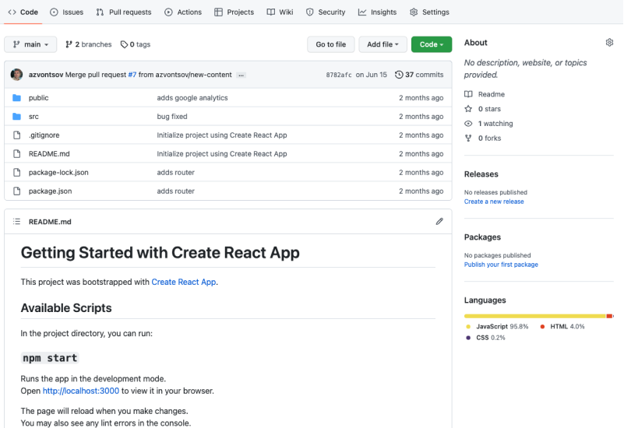
Task: Click the star icon in About
Action: [x=468, y=109]
